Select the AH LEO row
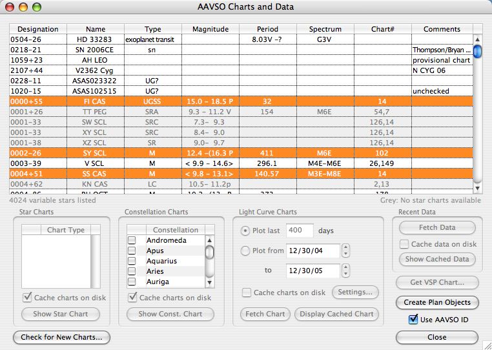Viewport: 492px width, 350px height. pos(241,60)
